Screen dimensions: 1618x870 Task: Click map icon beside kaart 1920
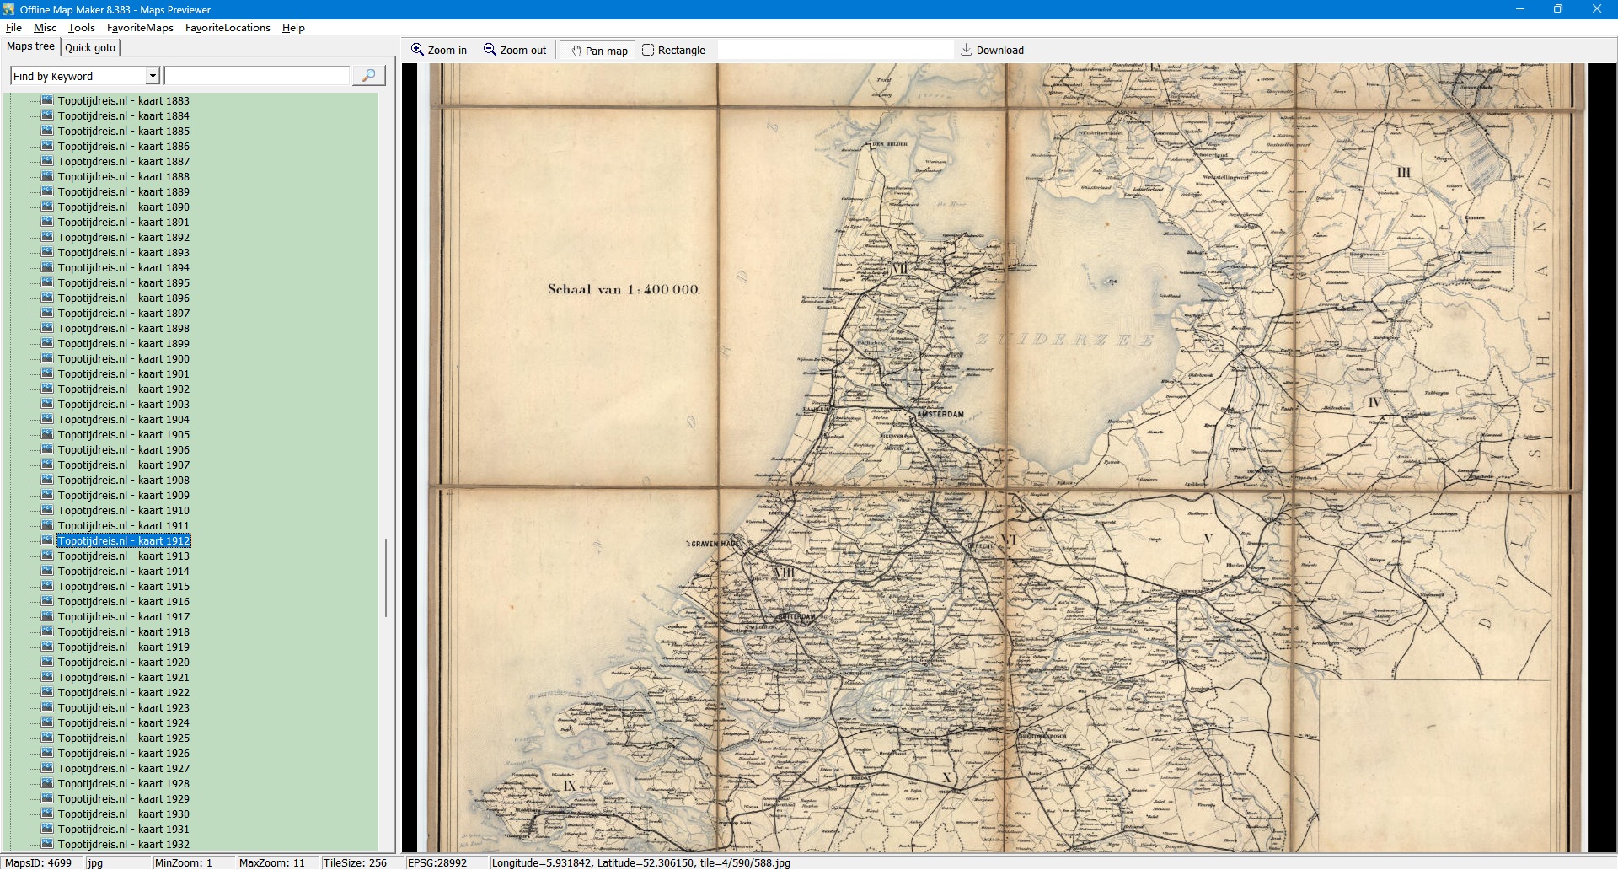pos(47,662)
